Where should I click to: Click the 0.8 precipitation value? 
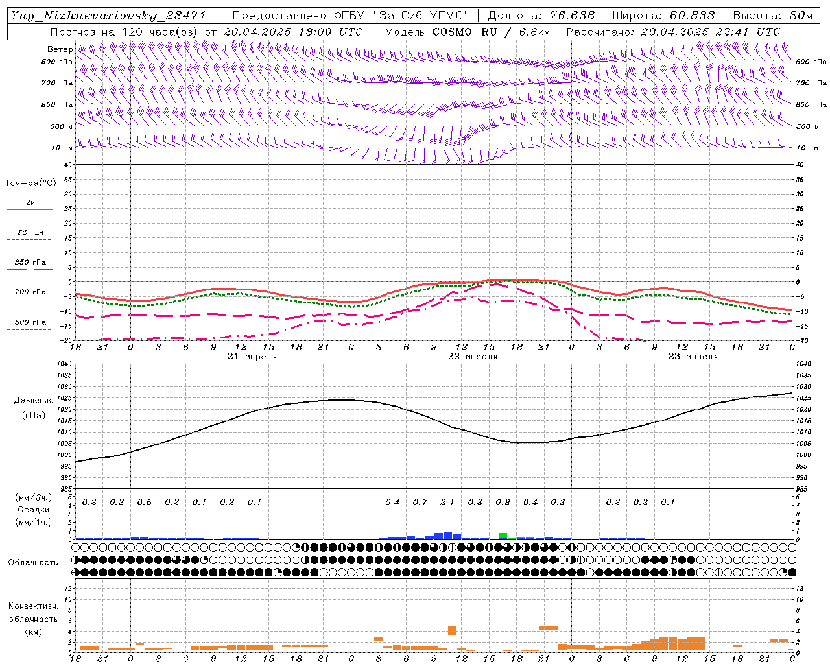[503, 502]
